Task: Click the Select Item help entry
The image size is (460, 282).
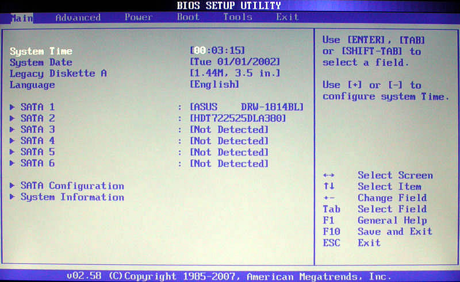Action: 389,187
